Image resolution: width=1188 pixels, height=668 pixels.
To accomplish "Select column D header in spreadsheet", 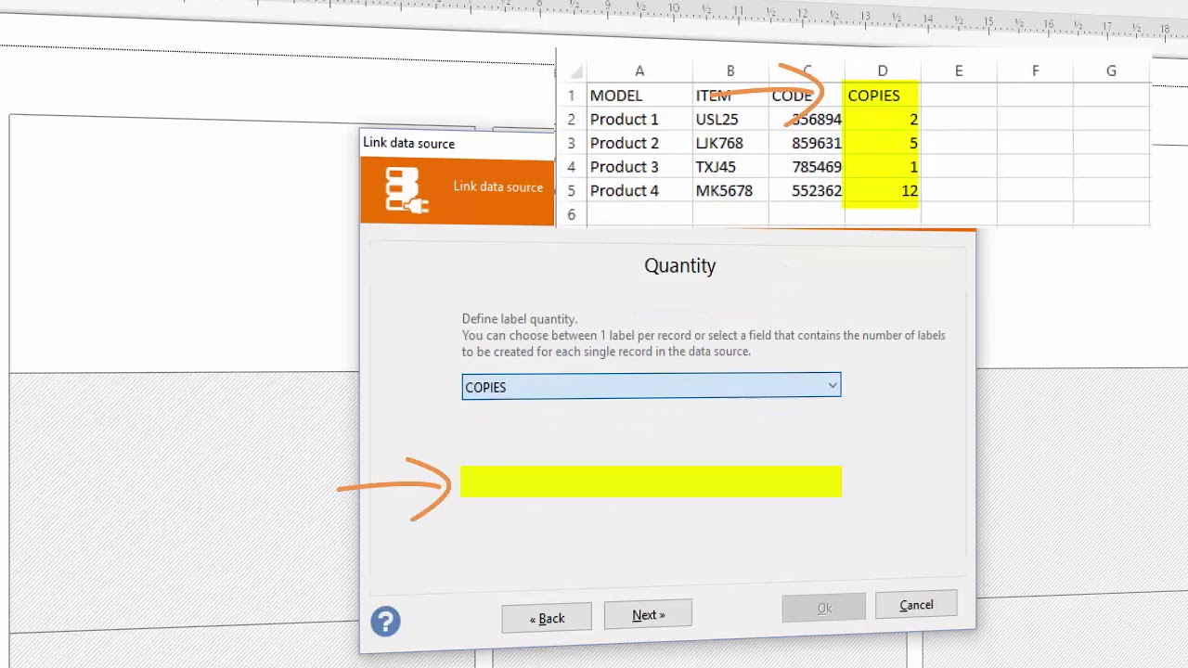I will point(882,71).
